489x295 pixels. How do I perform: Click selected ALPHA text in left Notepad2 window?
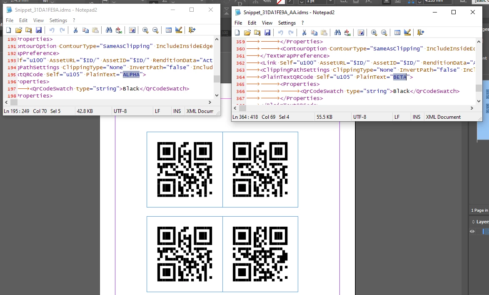131,75
